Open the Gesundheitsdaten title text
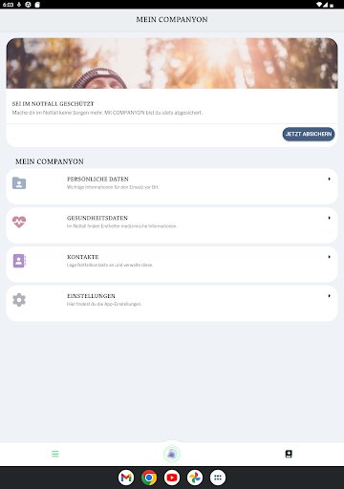This screenshot has width=344, height=489. [x=97, y=218]
